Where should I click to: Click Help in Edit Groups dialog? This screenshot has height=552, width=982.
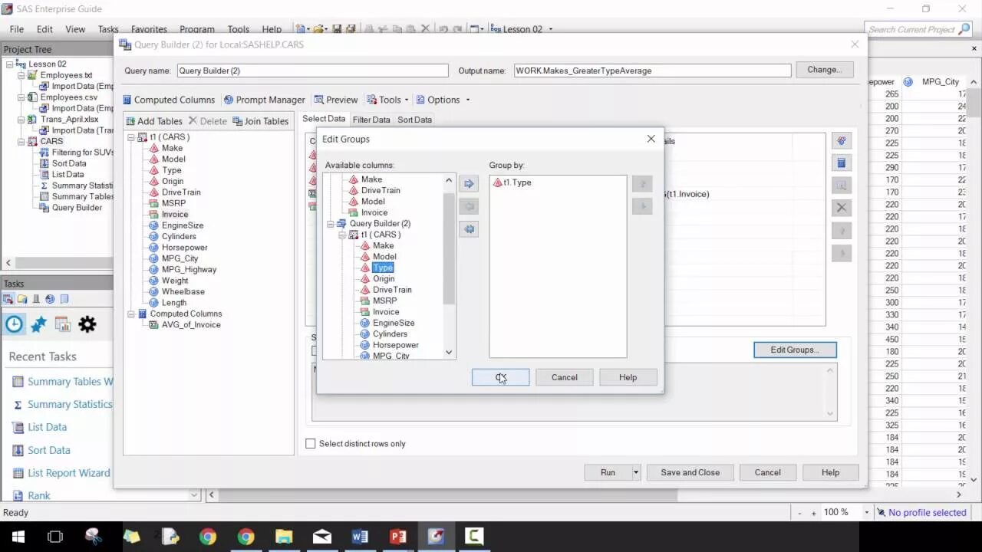pyautogui.click(x=628, y=377)
